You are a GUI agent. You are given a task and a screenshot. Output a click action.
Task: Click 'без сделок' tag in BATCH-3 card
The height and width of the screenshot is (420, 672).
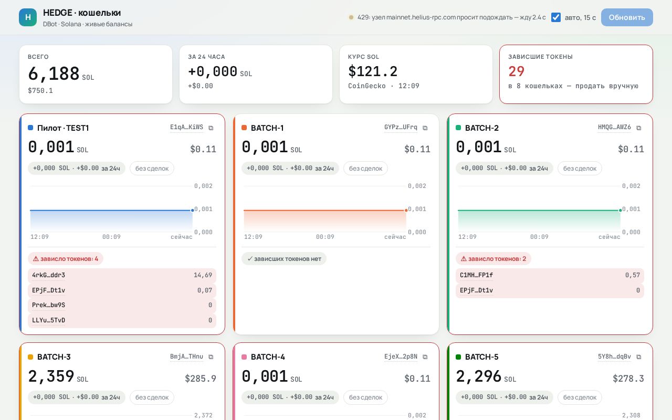(x=152, y=397)
